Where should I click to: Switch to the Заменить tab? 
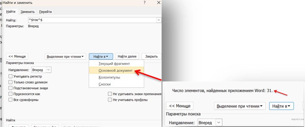tap(28, 12)
